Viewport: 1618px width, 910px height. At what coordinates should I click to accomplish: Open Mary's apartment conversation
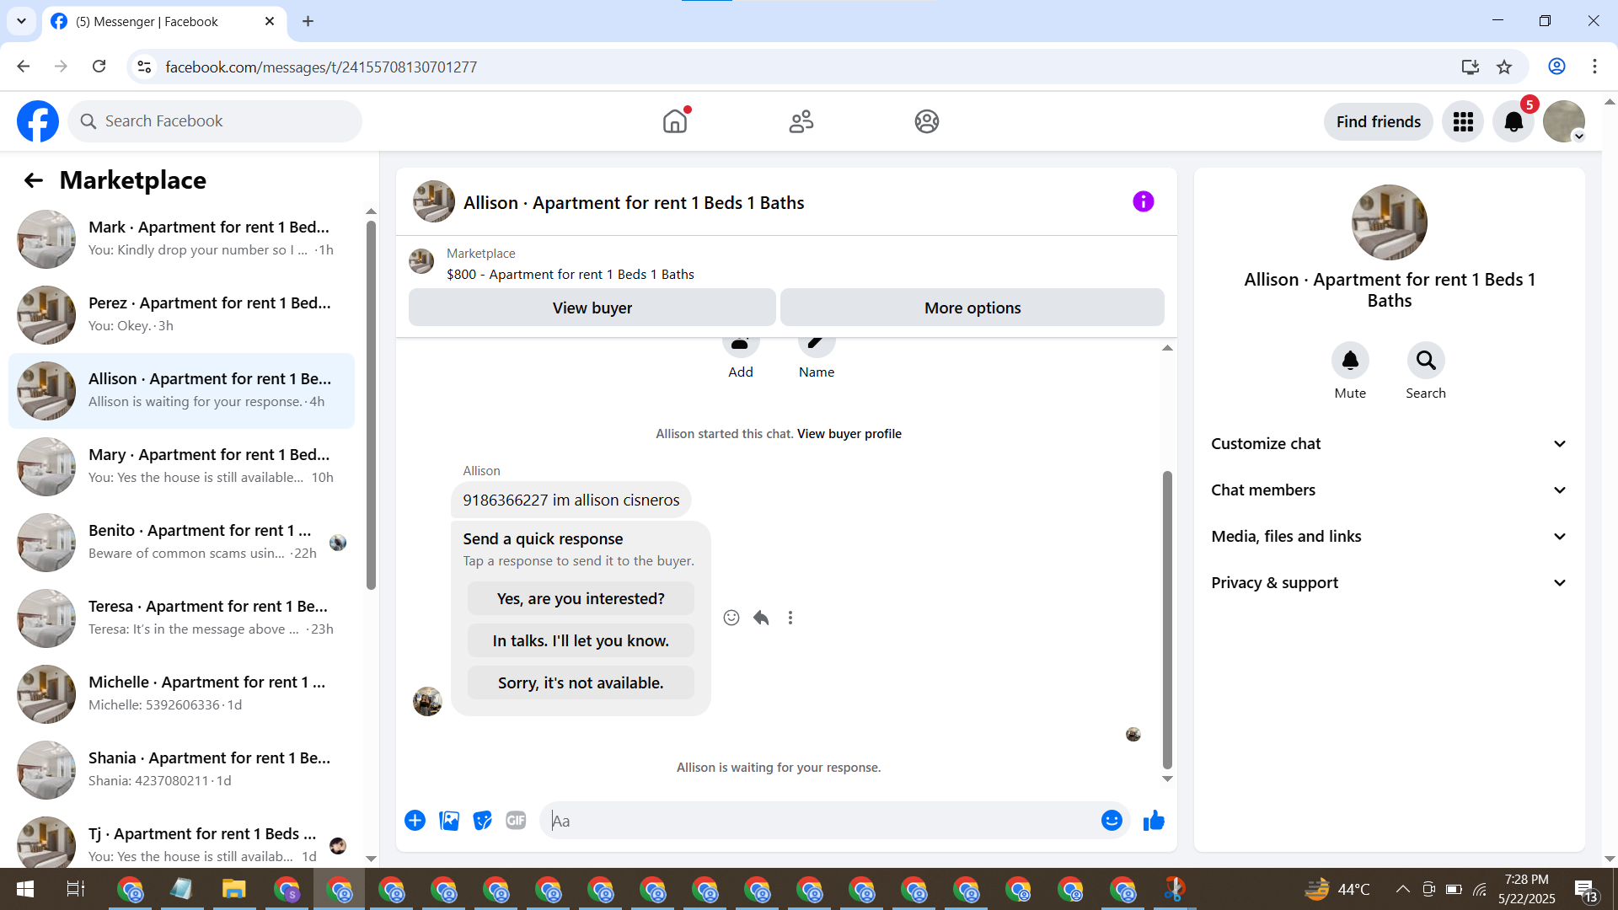tap(181, 466)
